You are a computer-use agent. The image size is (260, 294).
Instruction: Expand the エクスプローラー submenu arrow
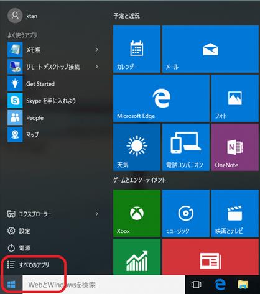pos(96,214)
